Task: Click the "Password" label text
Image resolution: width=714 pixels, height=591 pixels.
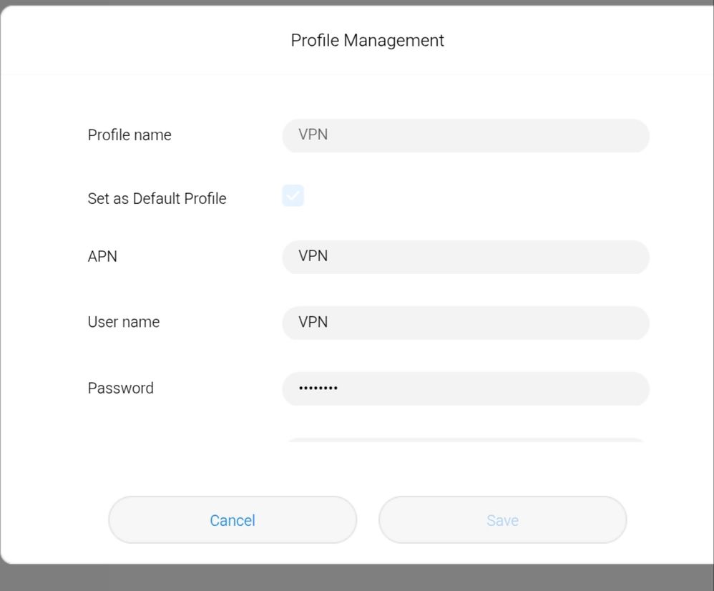Action: pyautogui.click(x=120, y=389)
